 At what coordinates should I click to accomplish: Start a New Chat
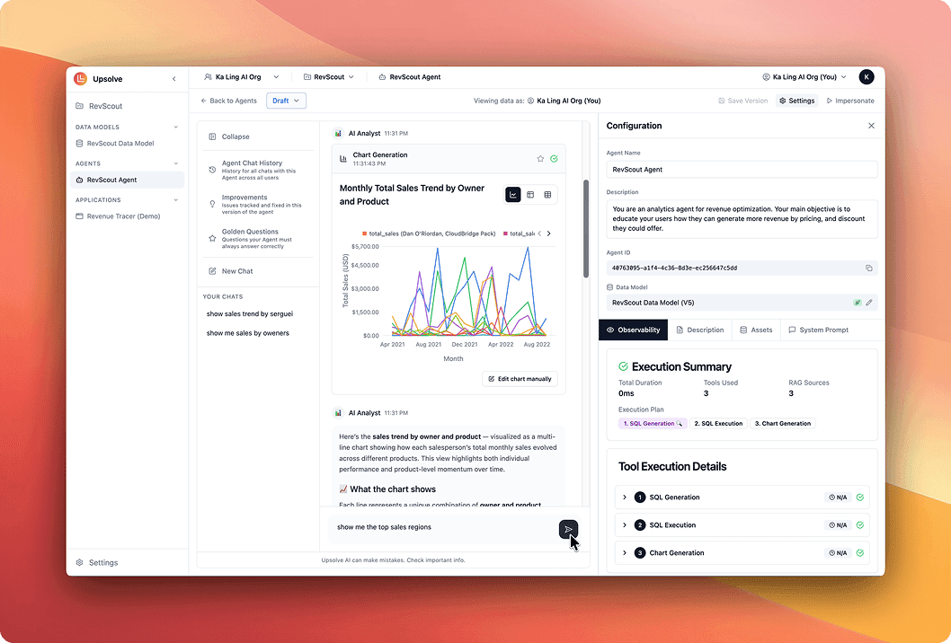point(230,271)
